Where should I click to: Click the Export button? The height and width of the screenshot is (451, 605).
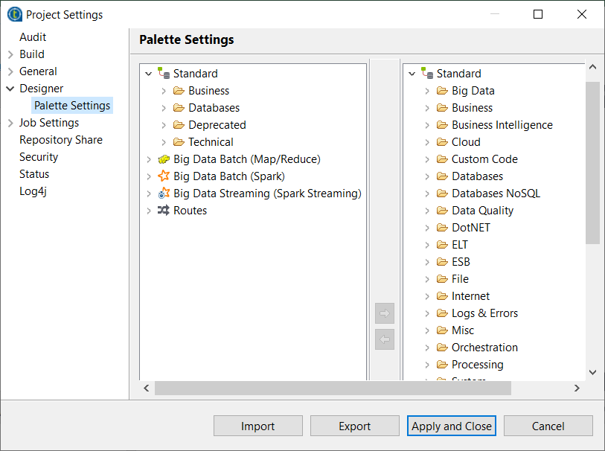coord(354,426)
